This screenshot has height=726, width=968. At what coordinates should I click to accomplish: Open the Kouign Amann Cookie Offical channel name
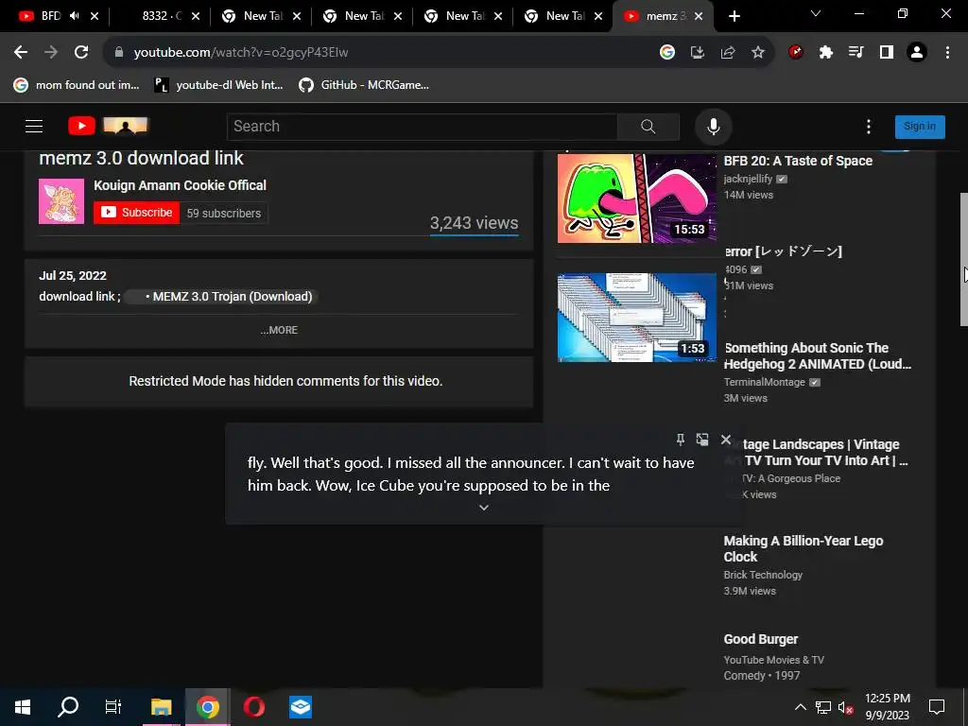pos(181,185)
